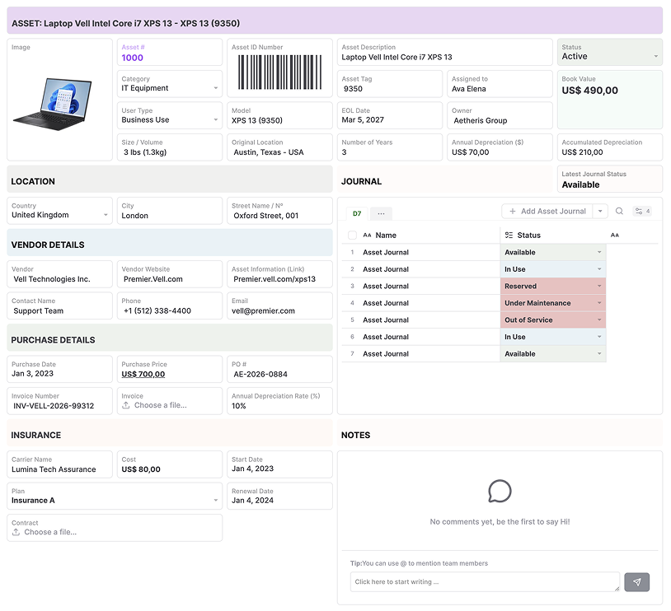
Task: Click Asset Journal name in row 4
Action: pyautogui.click(x=386, y=303)
